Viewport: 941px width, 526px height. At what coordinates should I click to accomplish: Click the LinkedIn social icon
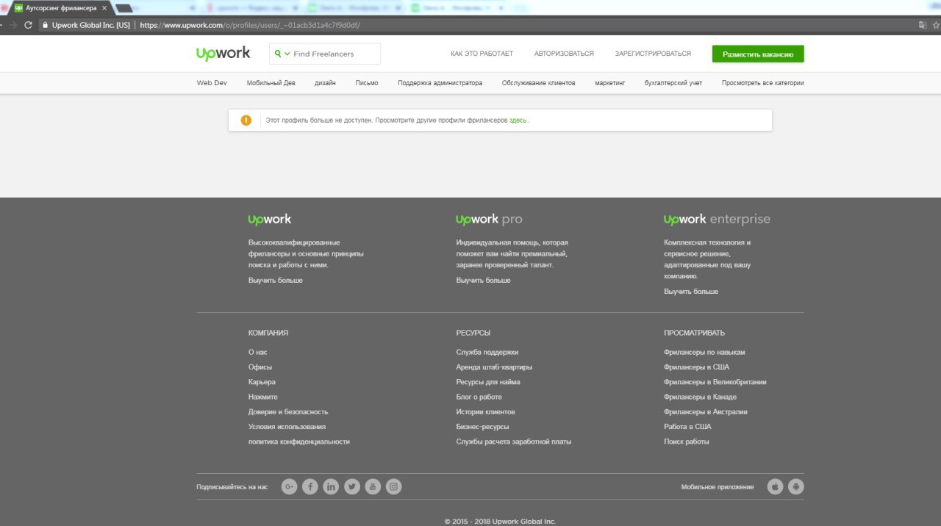[331, 486]
